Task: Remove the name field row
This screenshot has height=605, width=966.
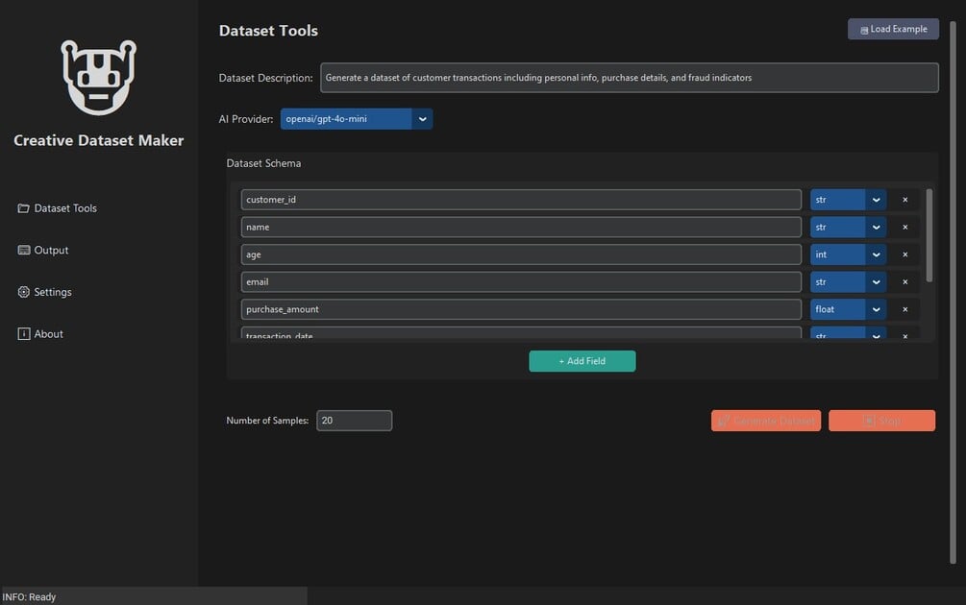Action: point(905,227)
